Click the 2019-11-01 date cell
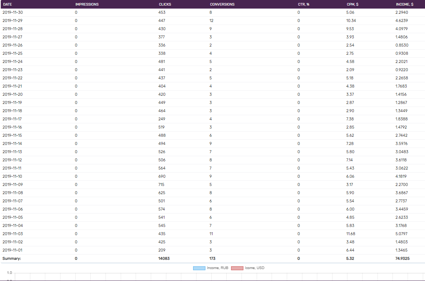The image size is (425, 281). (x=12, y=250)
